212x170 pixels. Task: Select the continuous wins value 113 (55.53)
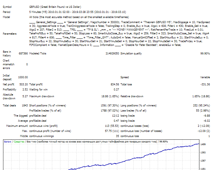[x=112, y=126]
